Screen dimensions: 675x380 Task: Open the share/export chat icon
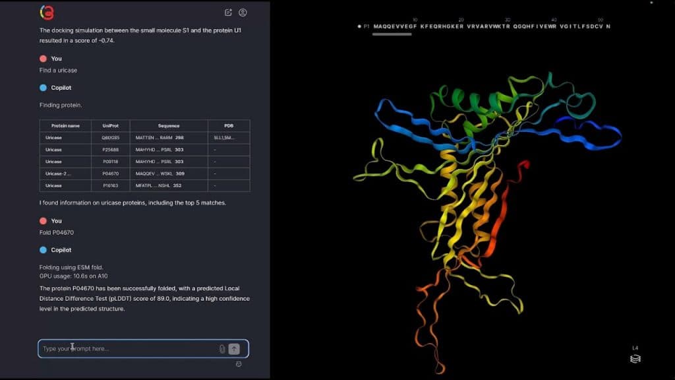click(x=228, y=12)
